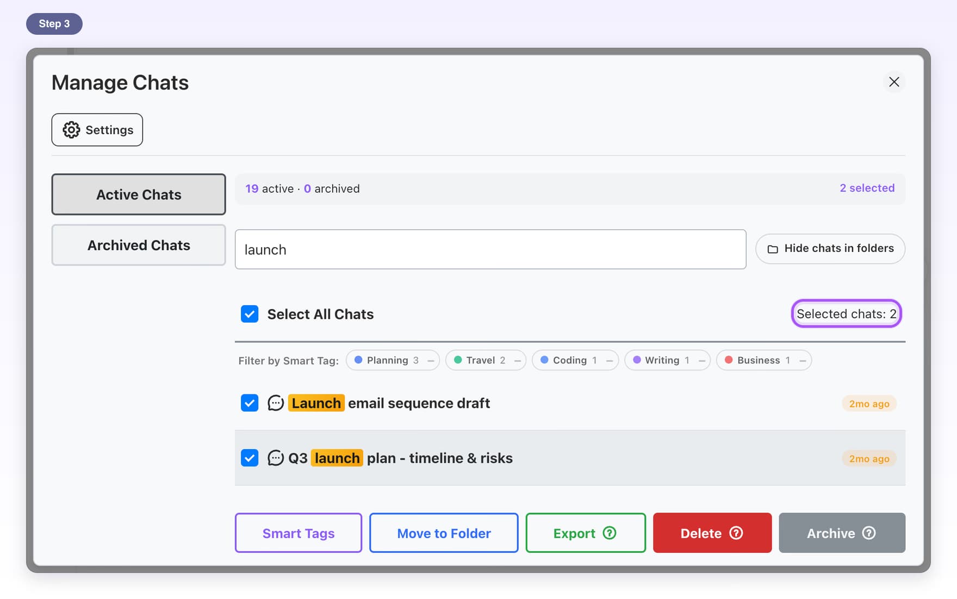Uncheck the Select All Chats checkbox
The width and height of the screenshot is (957, 599).
[x=250, y=314]
